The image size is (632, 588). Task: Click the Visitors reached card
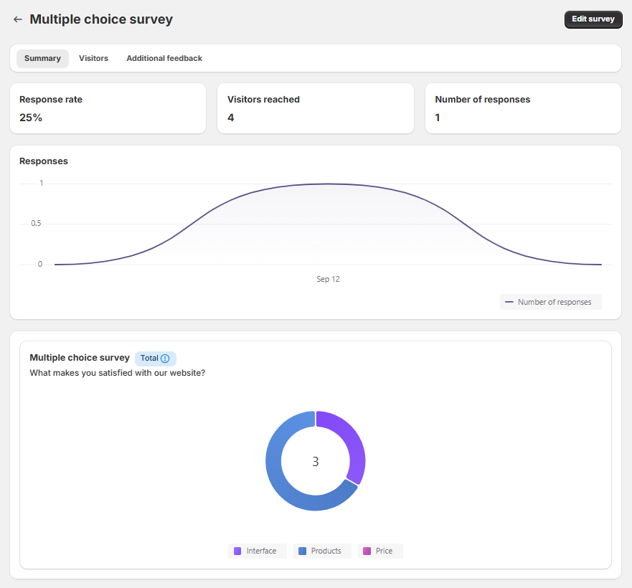coord(316,108)
